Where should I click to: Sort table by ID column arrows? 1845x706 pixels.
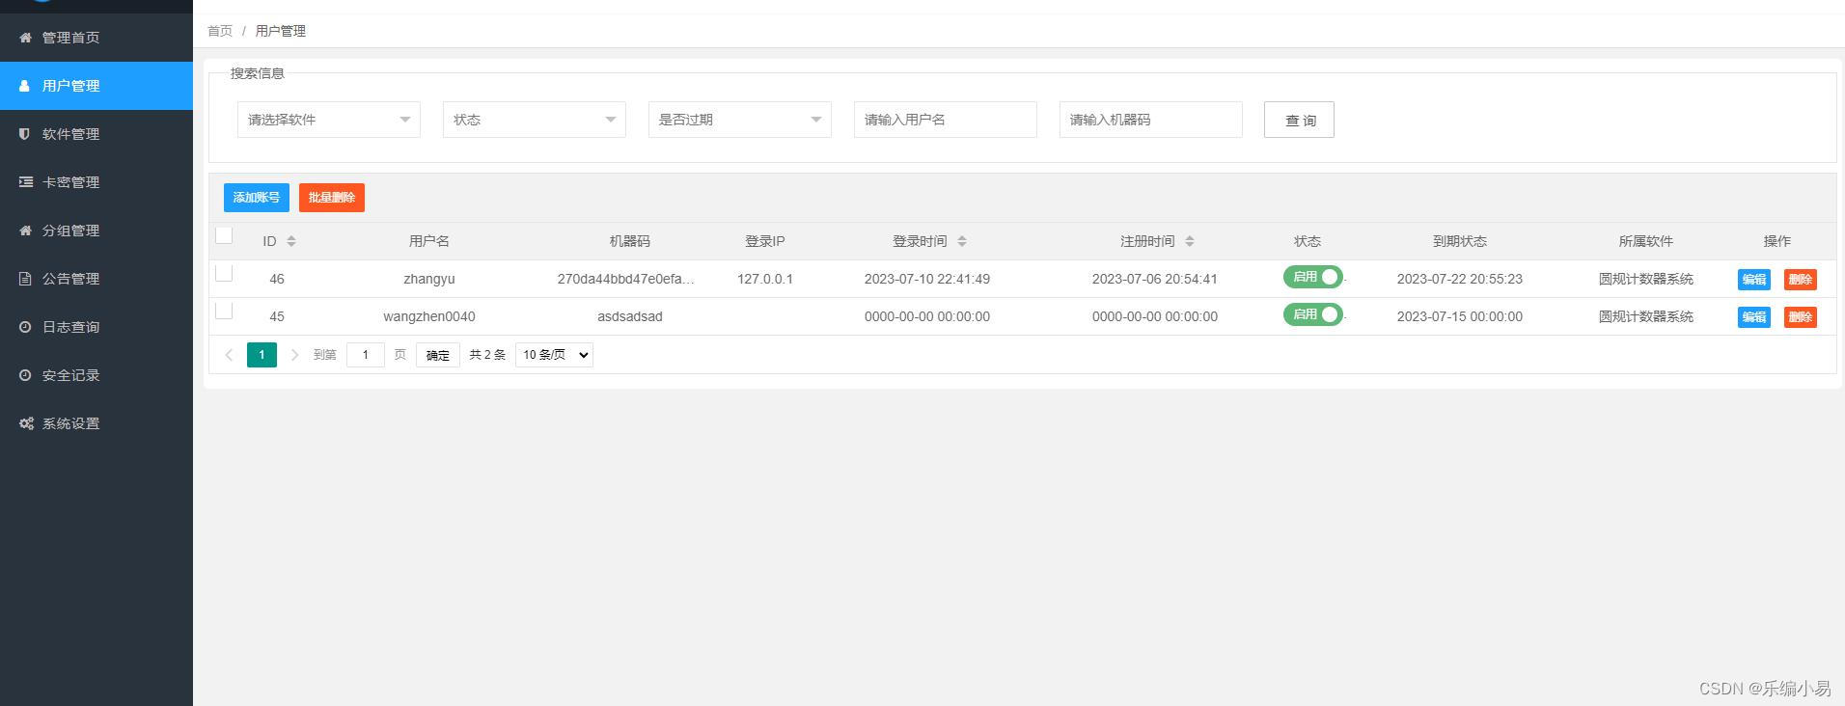[x=291, y=241]
